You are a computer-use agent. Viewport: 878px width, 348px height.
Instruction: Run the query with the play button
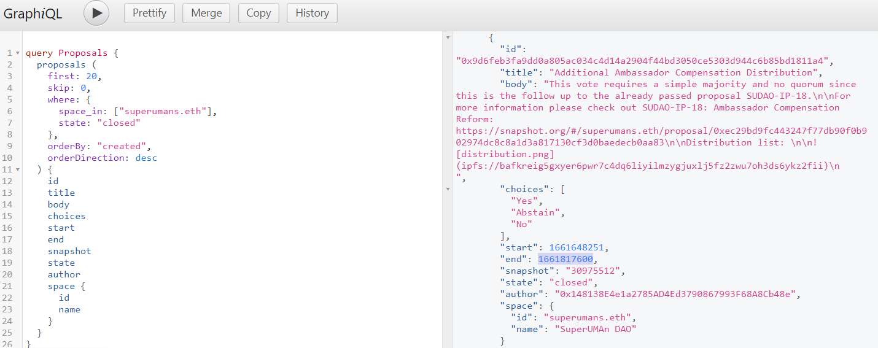(96, 13)
